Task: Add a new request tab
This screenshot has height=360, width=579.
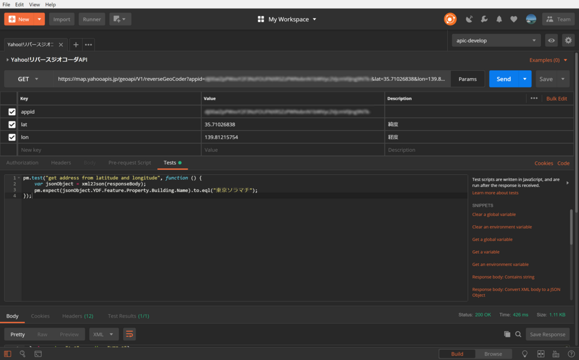Action: pos(76,45)
